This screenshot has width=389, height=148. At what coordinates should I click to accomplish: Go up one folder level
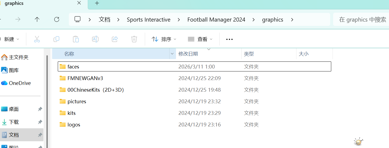(x=37, y=19)
